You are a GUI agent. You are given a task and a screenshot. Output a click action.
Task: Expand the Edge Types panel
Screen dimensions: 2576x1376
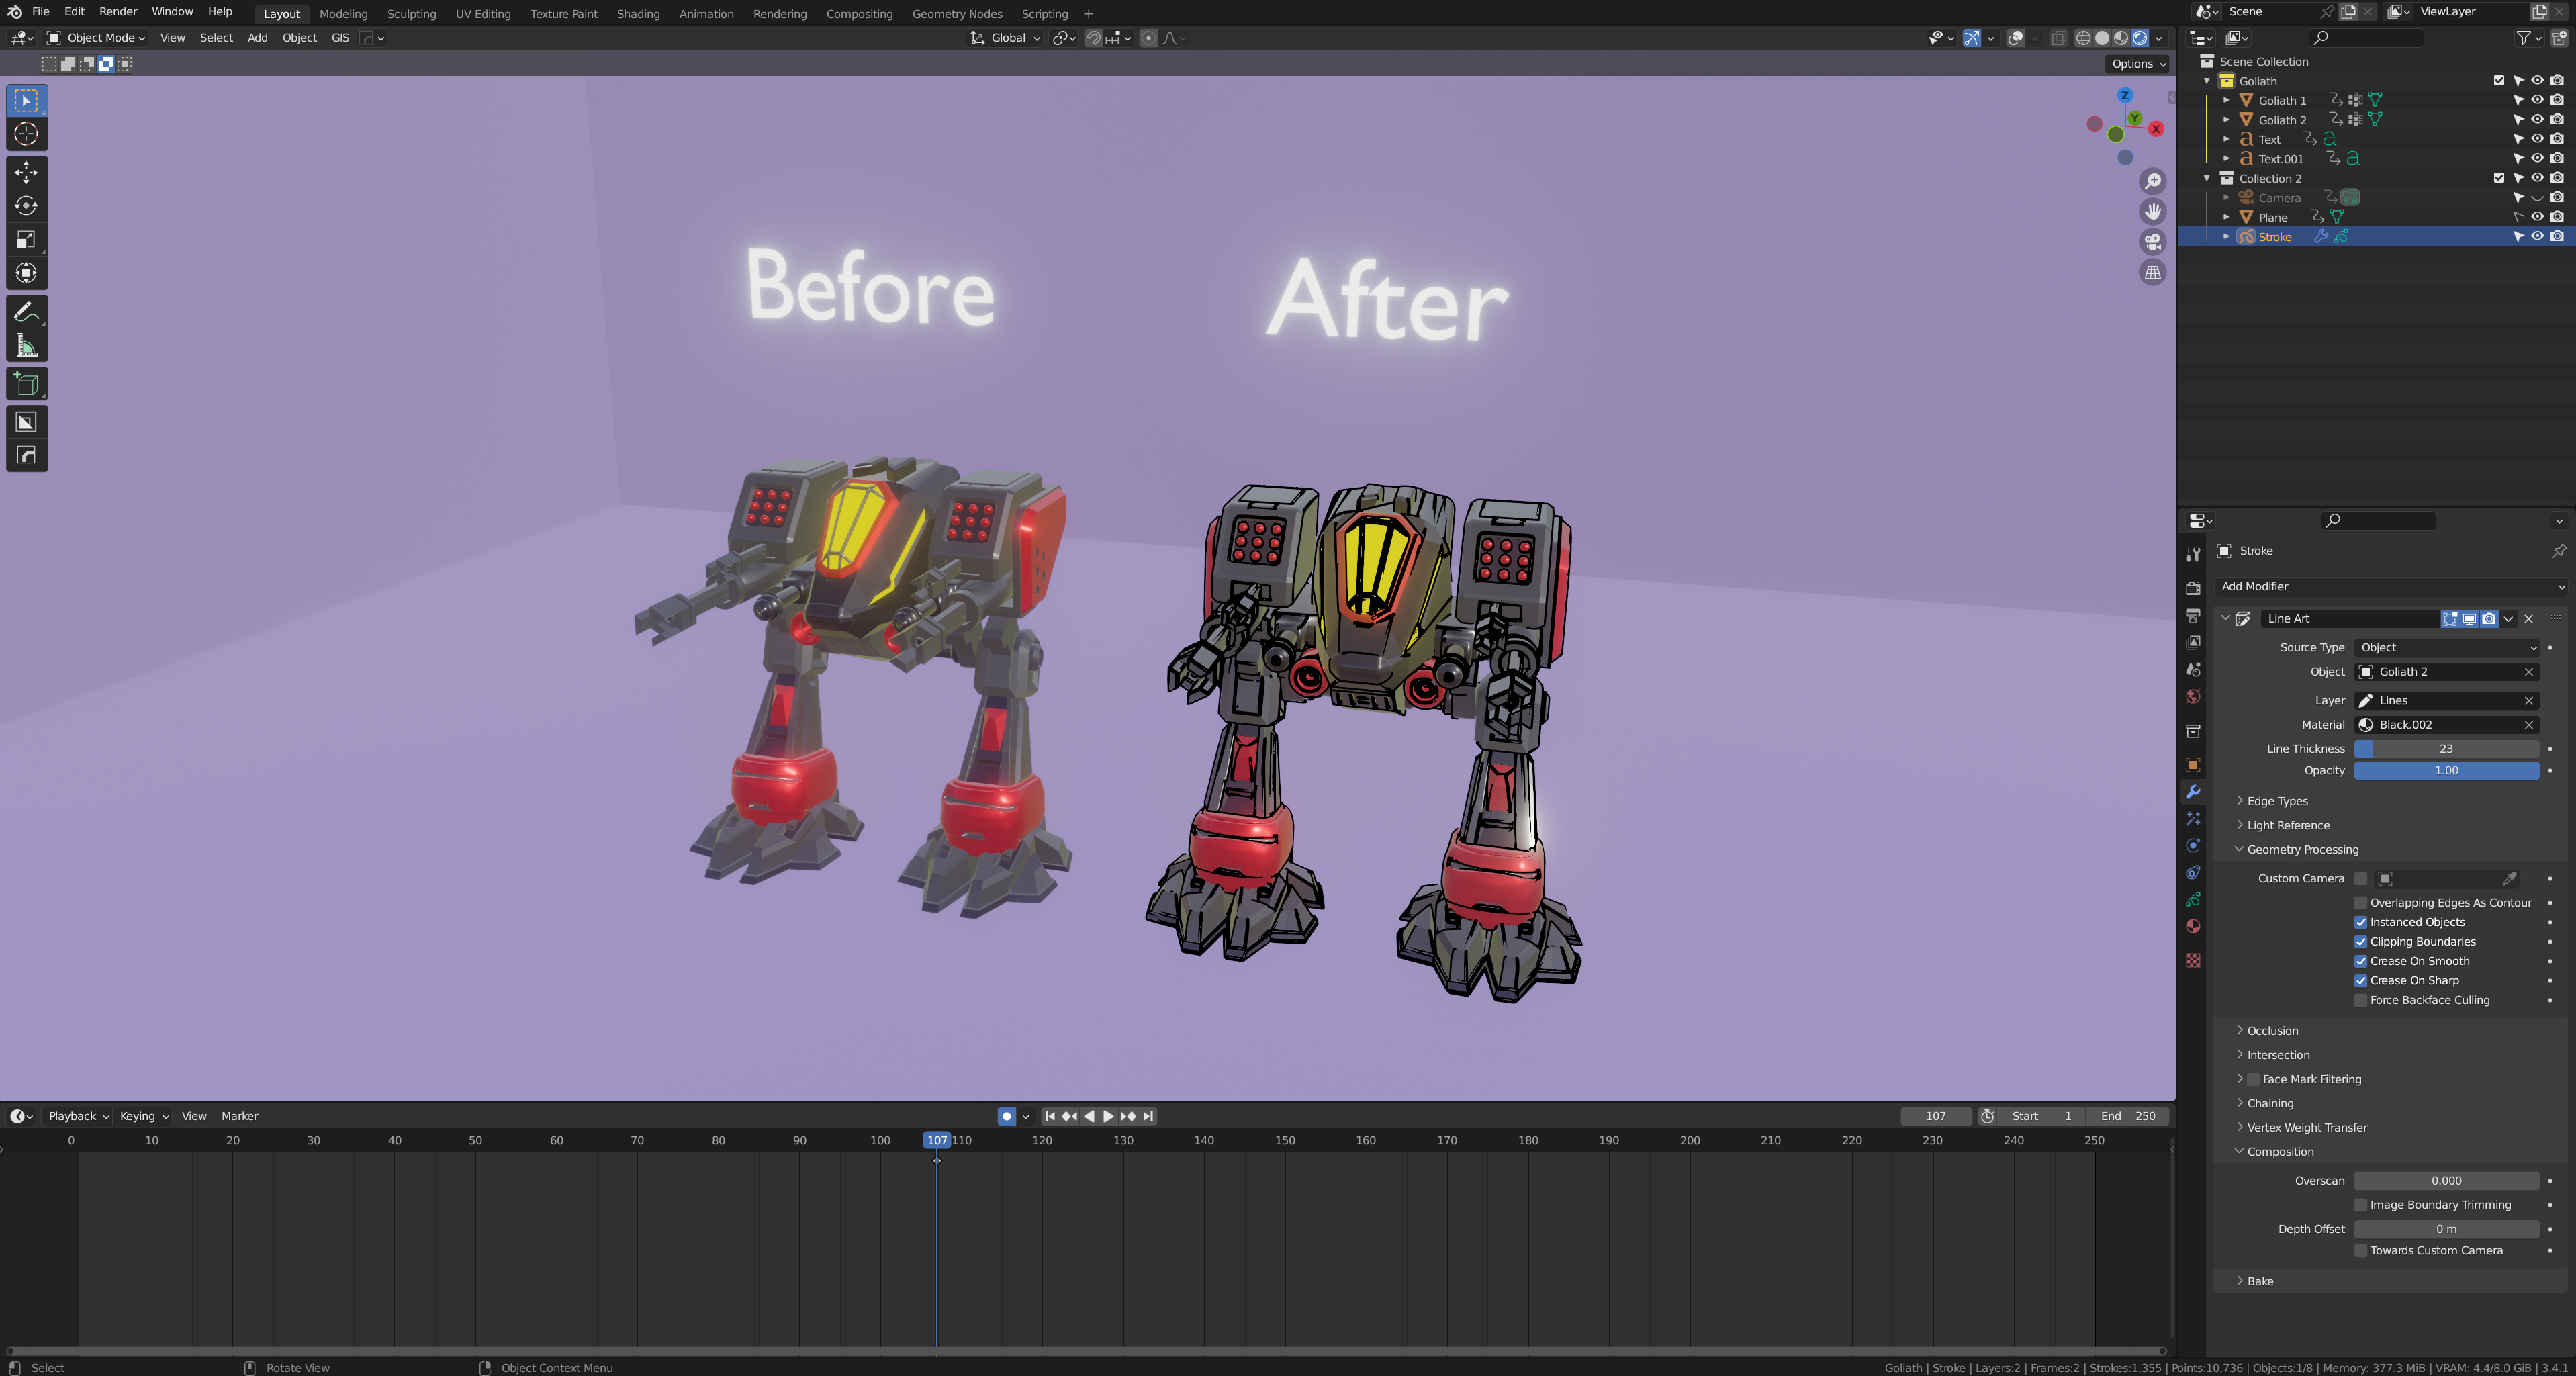click(2277, 801)
